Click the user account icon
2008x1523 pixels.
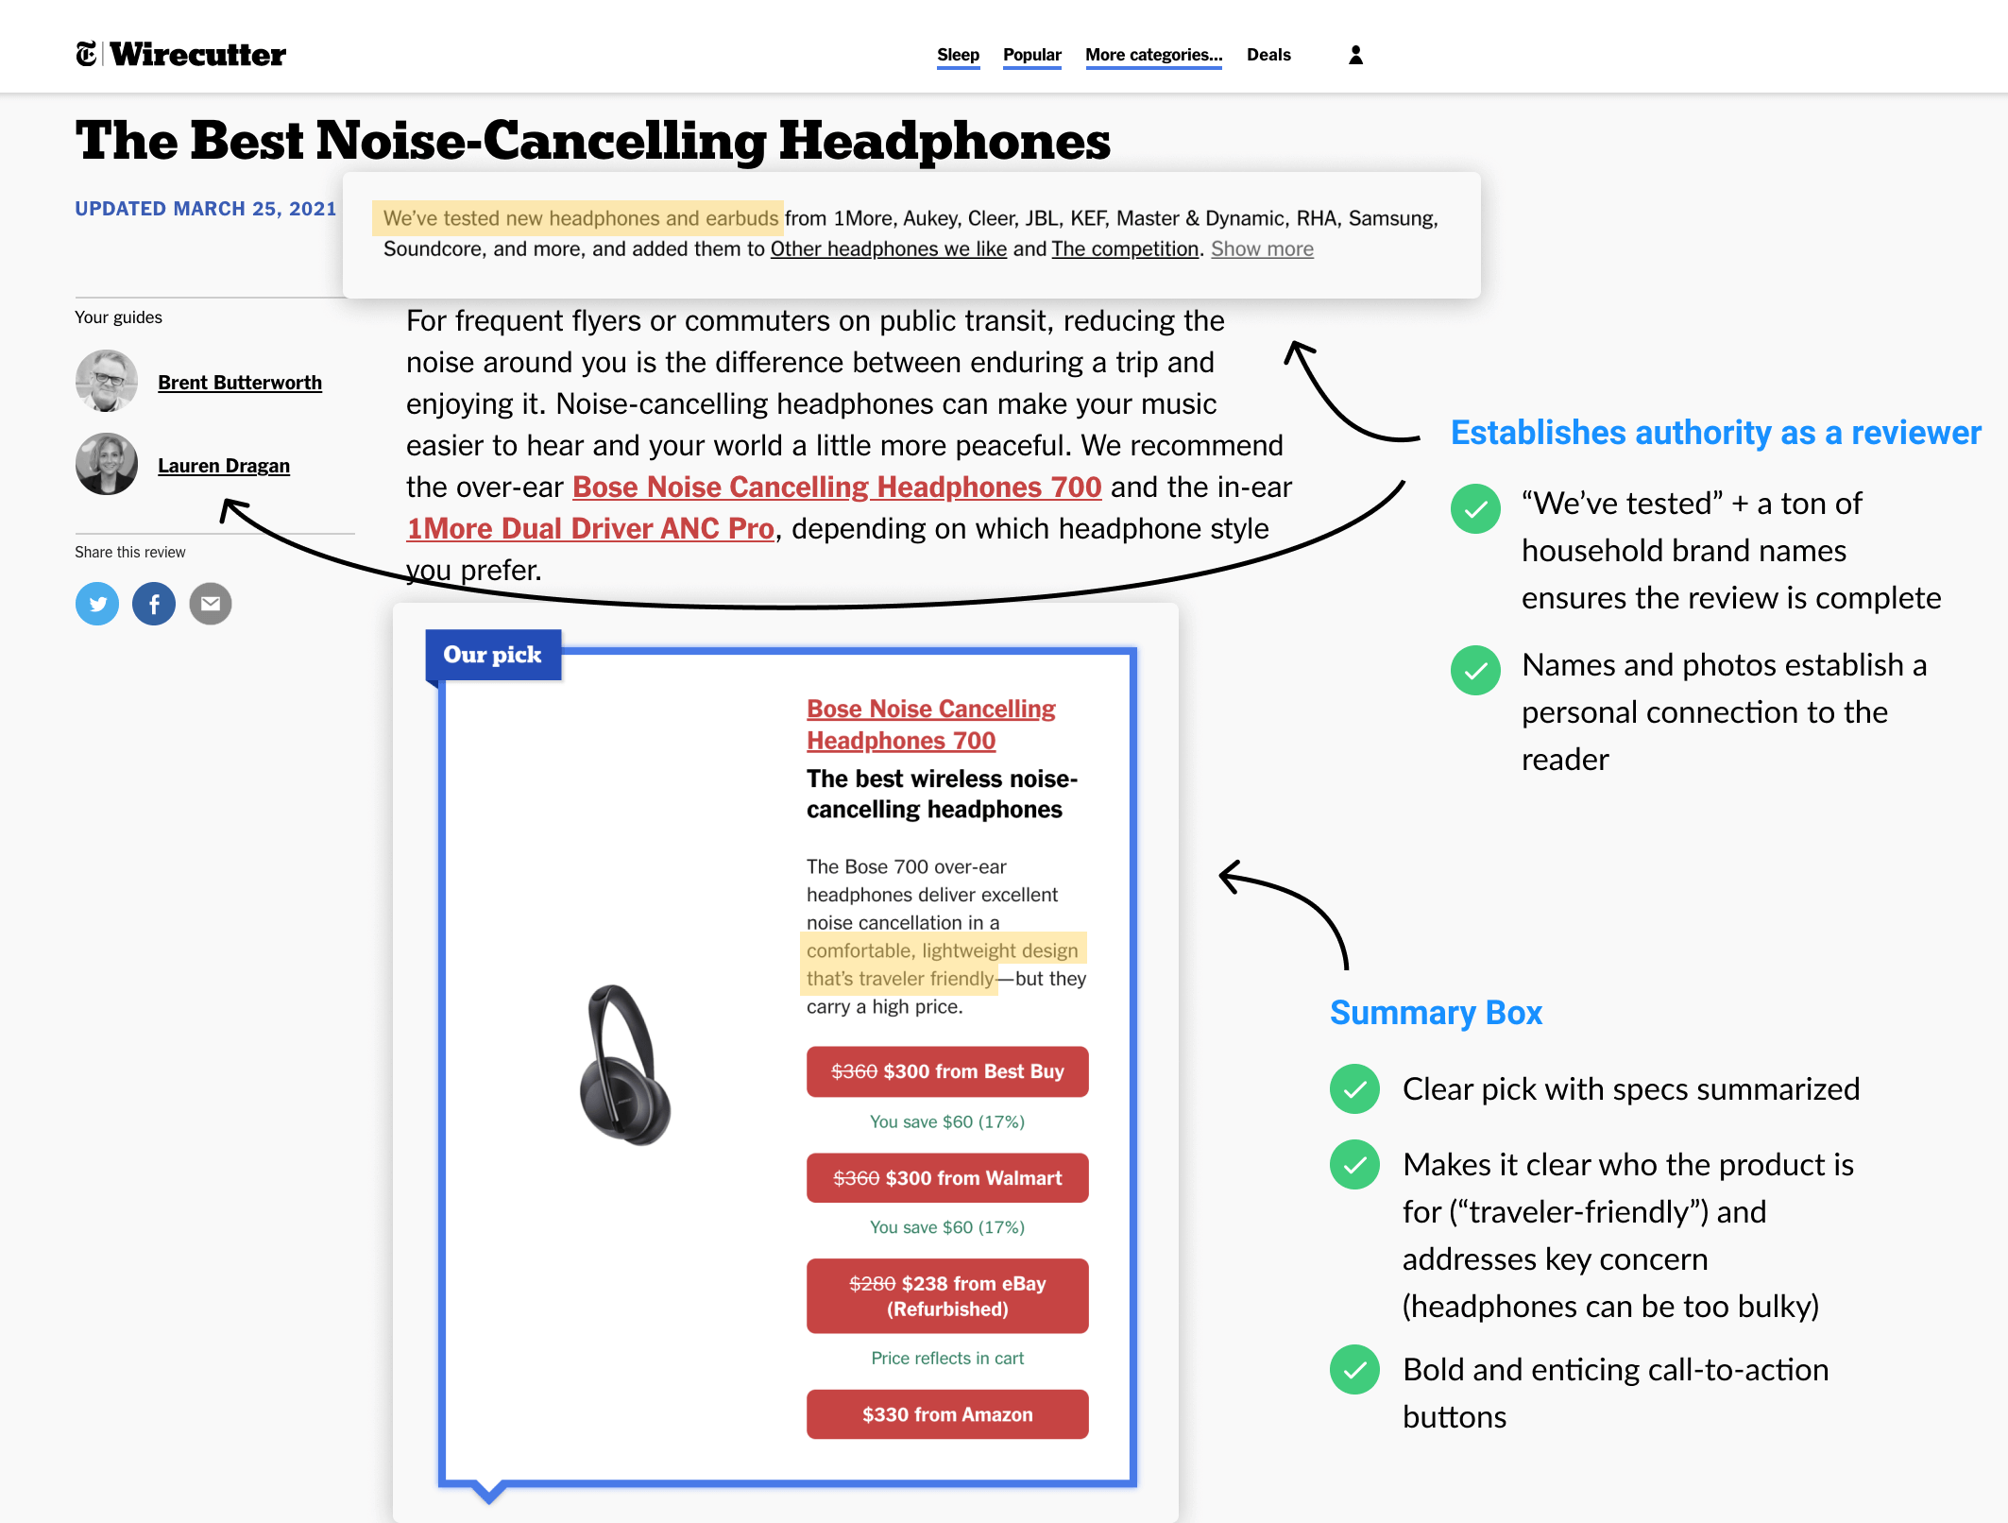(x=1354, y=55)
